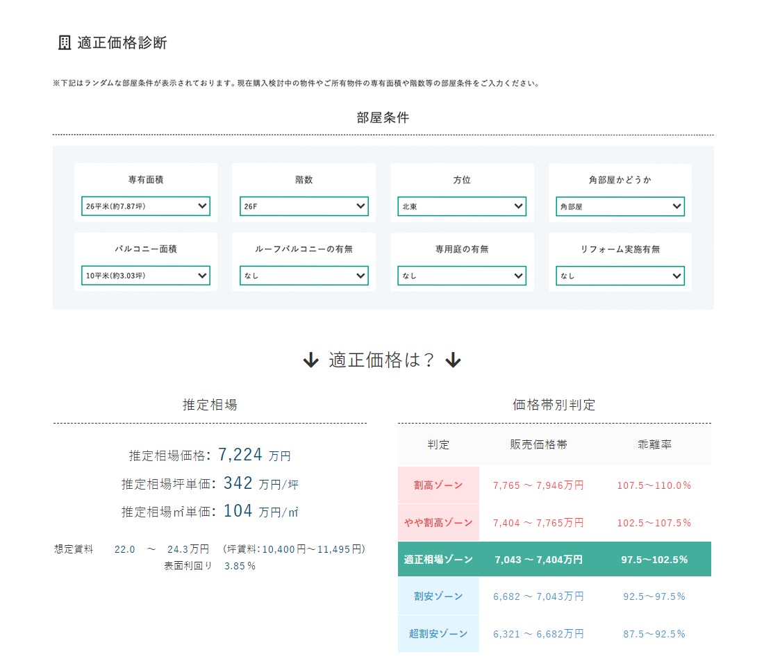
Task: Click the 販売価格帯 column header
Action: 538,444
